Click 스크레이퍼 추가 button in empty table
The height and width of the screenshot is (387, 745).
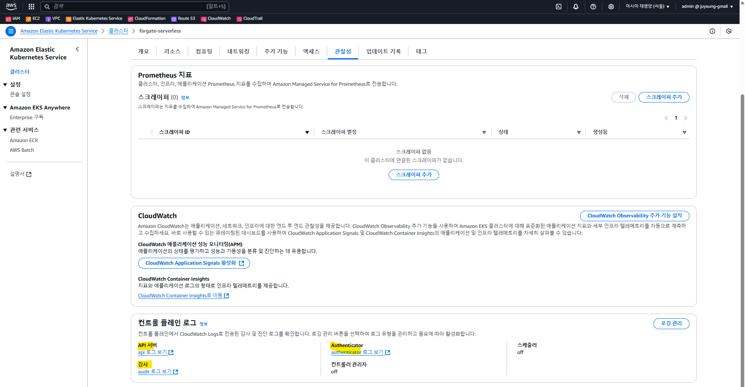click(x=414, y=175)
